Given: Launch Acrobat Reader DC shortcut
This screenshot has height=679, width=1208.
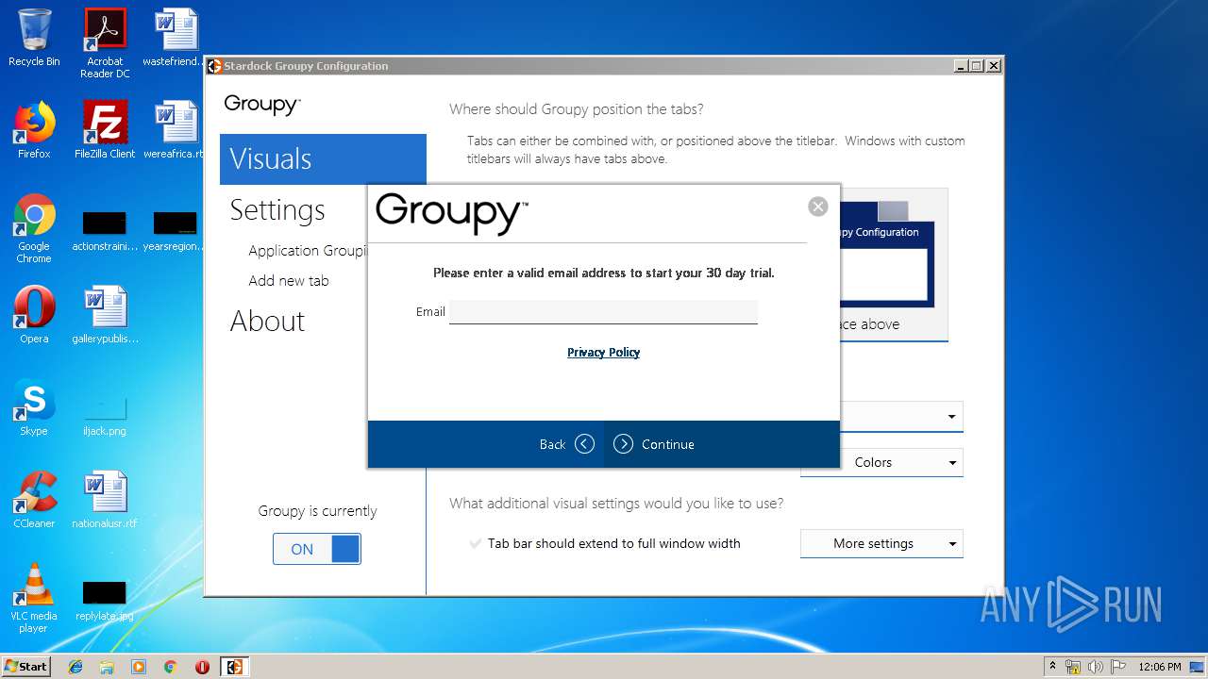Looking at the screenshot, I should coord(105,43).
